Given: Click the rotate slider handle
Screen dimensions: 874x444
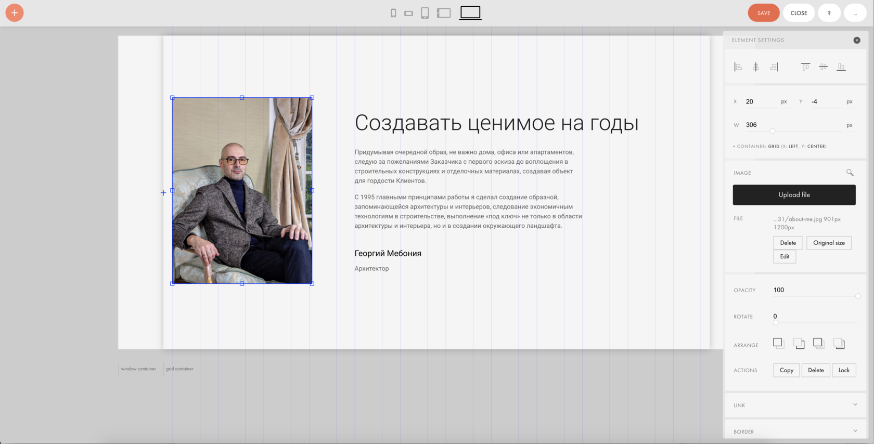Looking at the screenshot, I should pyautogui.click(x=776, y=322).
